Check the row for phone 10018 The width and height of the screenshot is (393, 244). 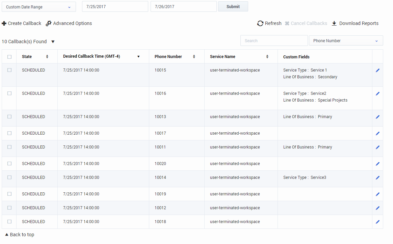9,222
